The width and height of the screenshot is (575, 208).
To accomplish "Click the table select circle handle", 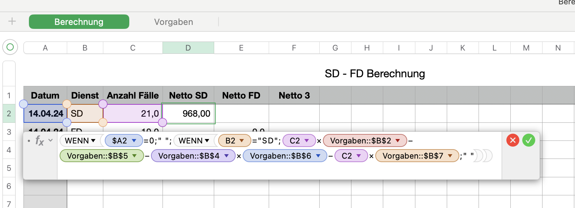I will coord(10,47).
